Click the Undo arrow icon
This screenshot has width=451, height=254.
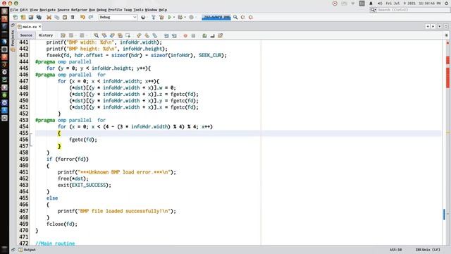tap(82, 17)
